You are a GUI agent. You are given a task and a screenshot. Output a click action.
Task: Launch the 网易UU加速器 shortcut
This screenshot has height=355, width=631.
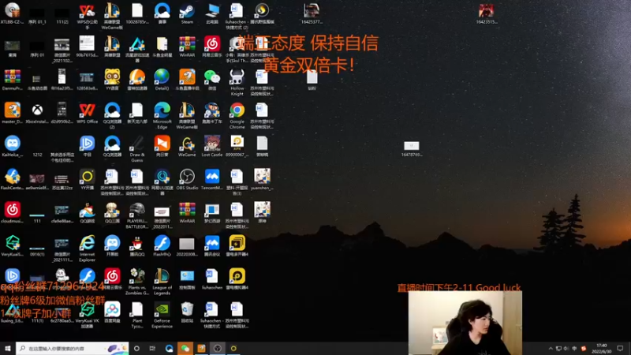click(162, 182)
